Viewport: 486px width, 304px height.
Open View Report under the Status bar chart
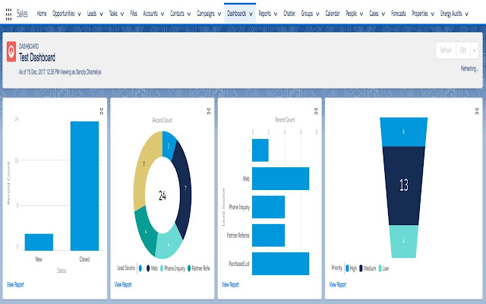pos(15,284)
